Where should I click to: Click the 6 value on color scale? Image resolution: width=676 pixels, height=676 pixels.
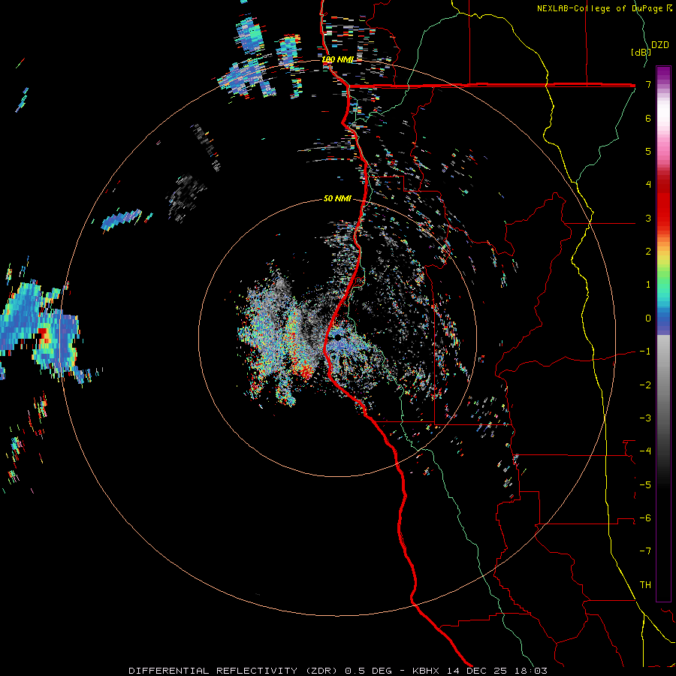648,118
